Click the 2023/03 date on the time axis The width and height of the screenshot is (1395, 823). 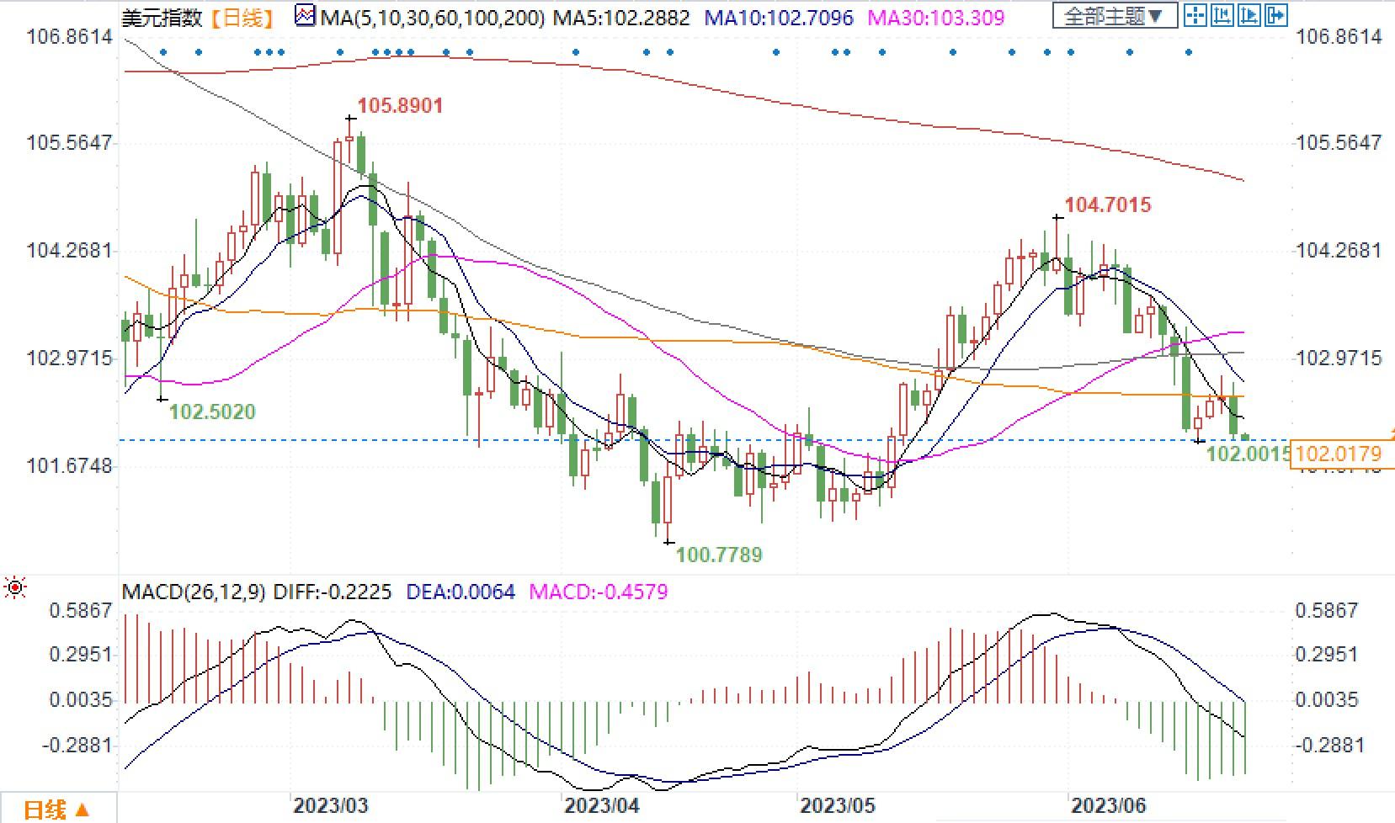pos(330,805)
